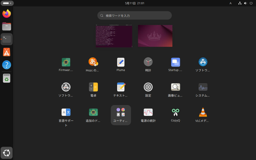Click the 検索ワードを入力 search field

pyautogui.click(x=134, y=15)
